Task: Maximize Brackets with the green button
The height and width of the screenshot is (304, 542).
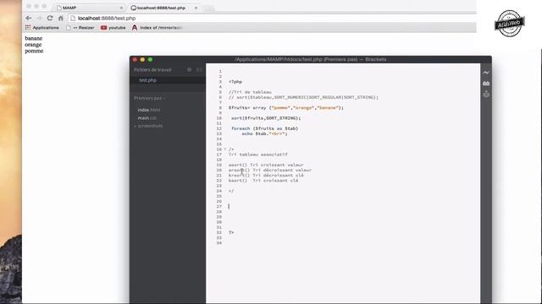Action: 150,60
